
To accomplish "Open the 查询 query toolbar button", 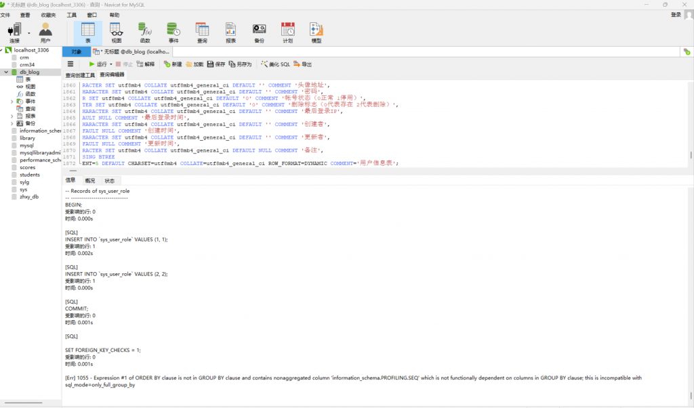I will [x=202, y=32].
